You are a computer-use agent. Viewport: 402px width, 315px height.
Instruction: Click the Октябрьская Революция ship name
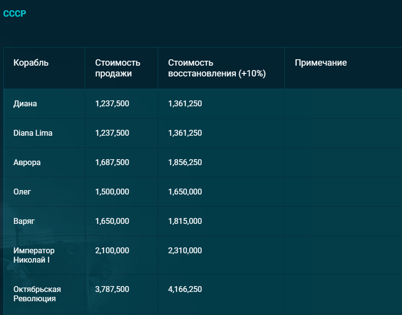click(37, 294)
